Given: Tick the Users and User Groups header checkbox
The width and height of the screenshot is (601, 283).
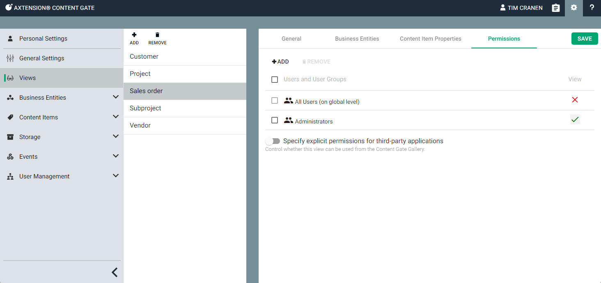Looking at the screenshot, I should click(x=275, y=80).
